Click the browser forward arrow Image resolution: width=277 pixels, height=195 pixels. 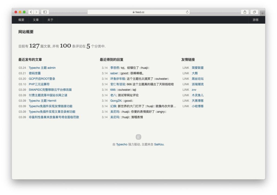pos(36,12)
